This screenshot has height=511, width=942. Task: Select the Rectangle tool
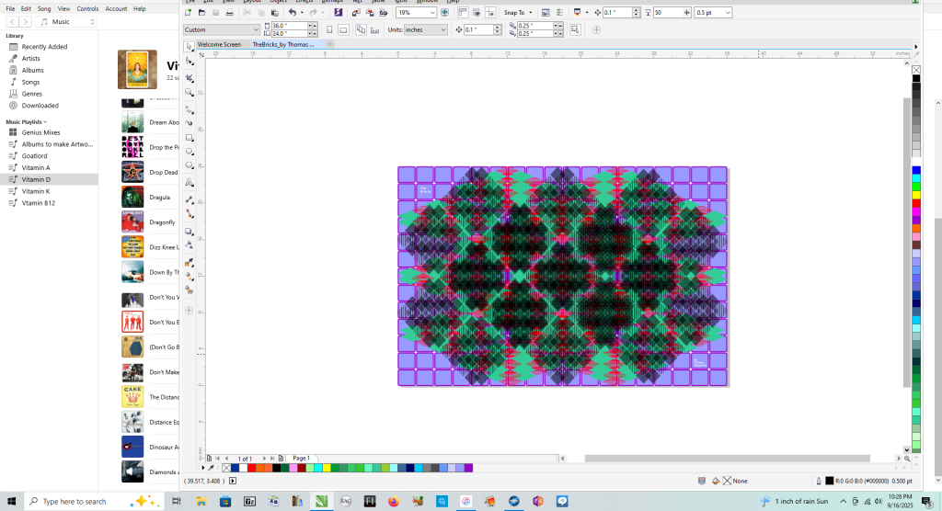point(190,137)
